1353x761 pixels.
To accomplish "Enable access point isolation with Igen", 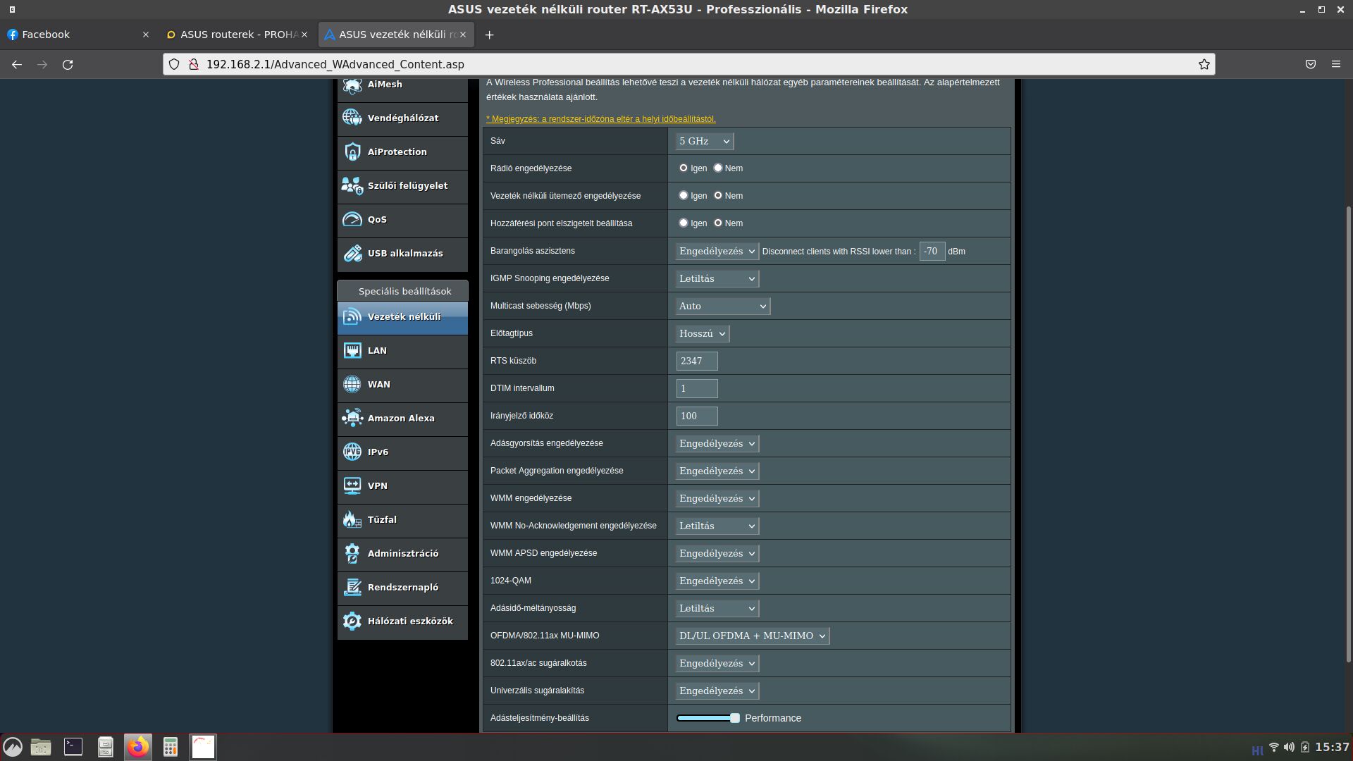I will [x=684, y=223].
